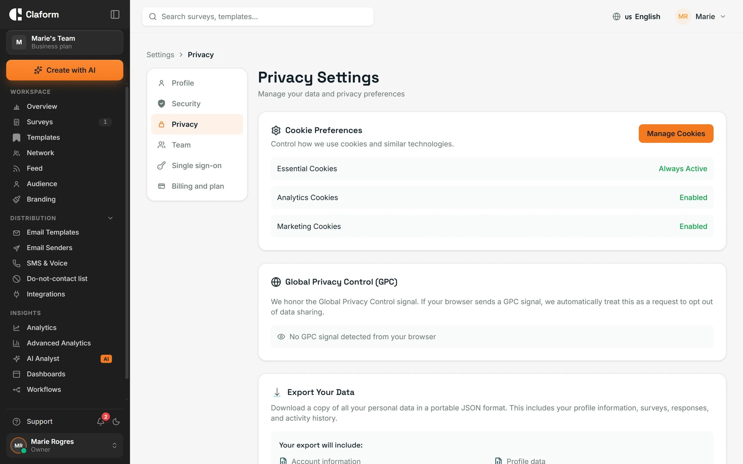743x464 pixels.
Task: Click the sidebar vertical scrollbar
Action: (127, 233)
